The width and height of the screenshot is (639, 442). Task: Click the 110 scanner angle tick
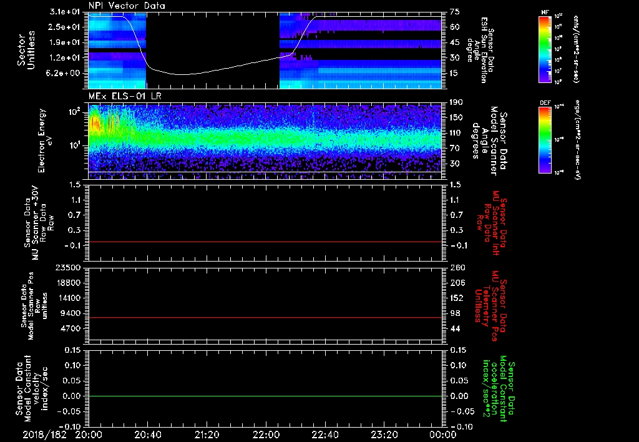457,133
